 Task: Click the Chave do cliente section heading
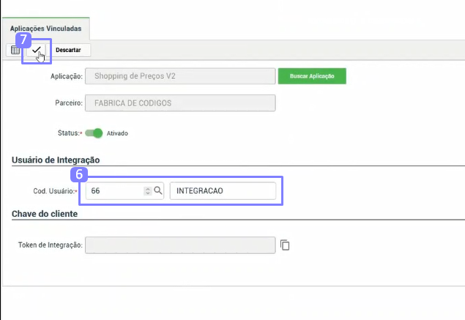[x=45, y=214]
